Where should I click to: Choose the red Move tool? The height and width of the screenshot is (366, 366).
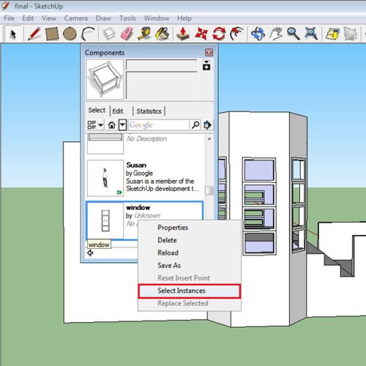tap(201, 34)
